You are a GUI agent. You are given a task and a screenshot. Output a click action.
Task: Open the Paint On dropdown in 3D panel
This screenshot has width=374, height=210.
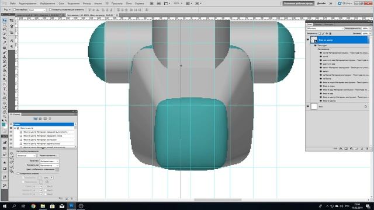pos(49,166)
